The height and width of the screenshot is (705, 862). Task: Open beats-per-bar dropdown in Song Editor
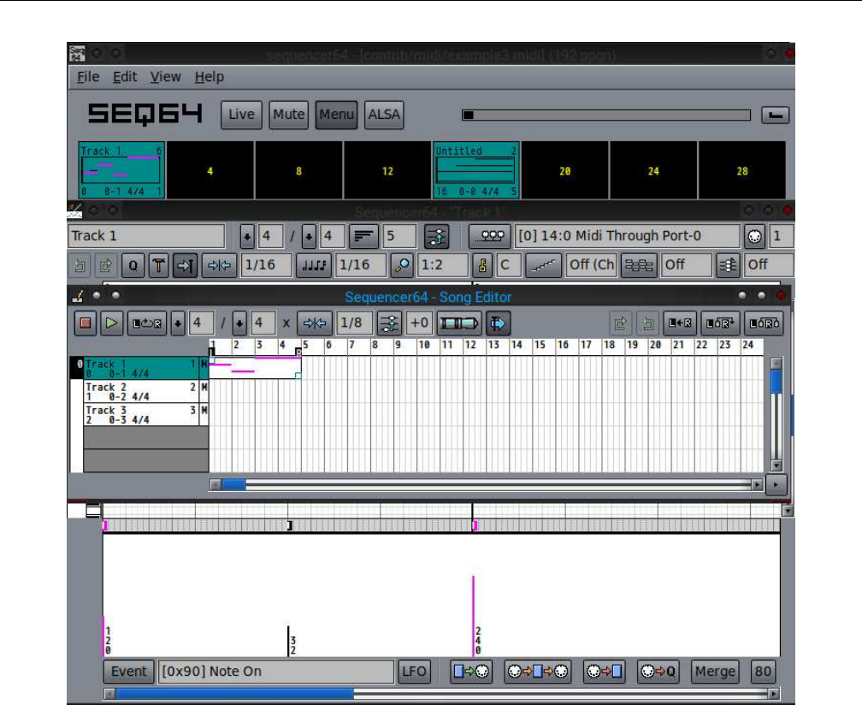179,323
